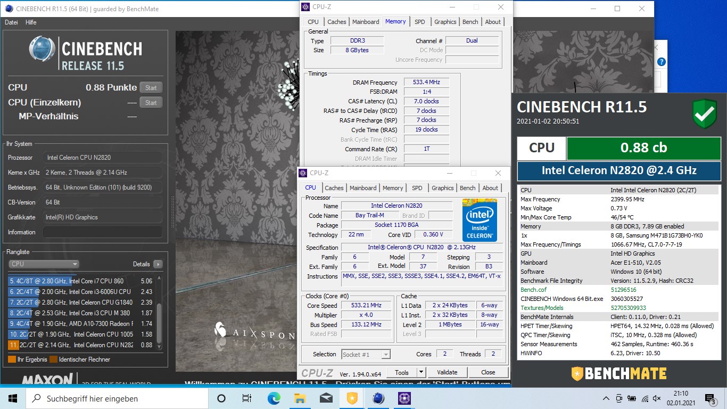Open Task View in taskbar
Viewport: 727px width, 409px height.
[x=247, y=398]
